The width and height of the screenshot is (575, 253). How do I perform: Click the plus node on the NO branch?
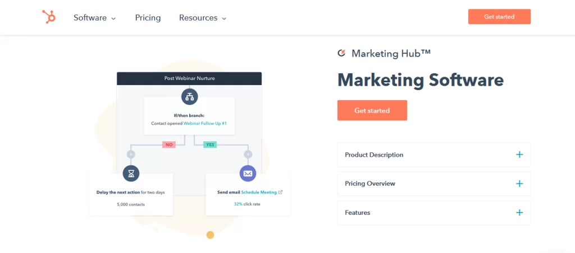[x=131, y=154]
